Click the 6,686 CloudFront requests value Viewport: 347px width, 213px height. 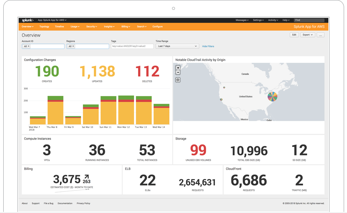pyautogui.click(x=249, y=180)
